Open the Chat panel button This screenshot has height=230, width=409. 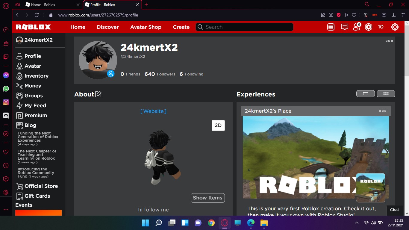point(395,210)
